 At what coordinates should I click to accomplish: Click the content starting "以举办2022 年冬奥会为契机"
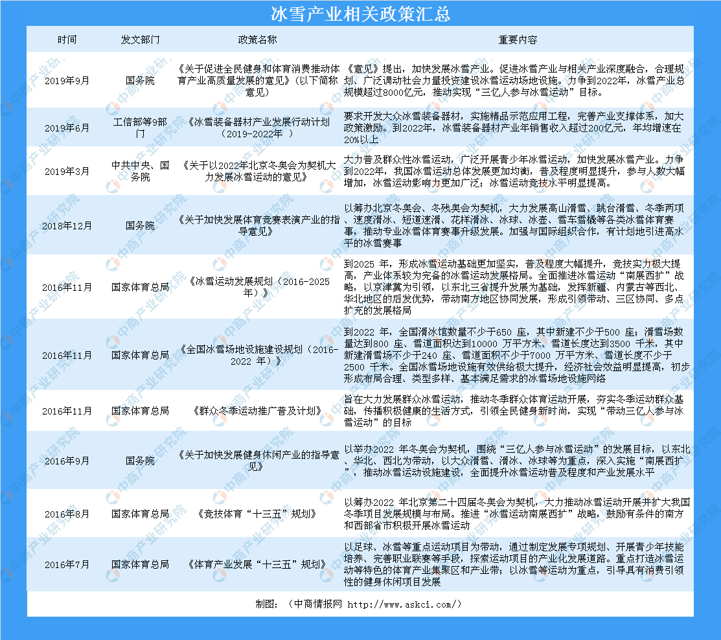coord(517,461)
